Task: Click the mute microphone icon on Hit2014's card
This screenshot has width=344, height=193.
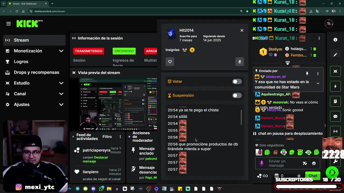Action: (240, 62)
